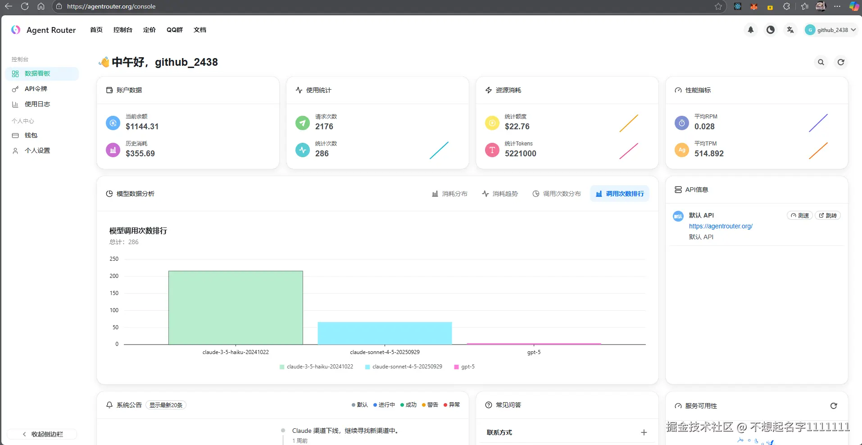Screen dimensions: 862x445
Task: Toggle the gpt-5 legend entry
Action: pyautogui.click(x=464, y=367)
